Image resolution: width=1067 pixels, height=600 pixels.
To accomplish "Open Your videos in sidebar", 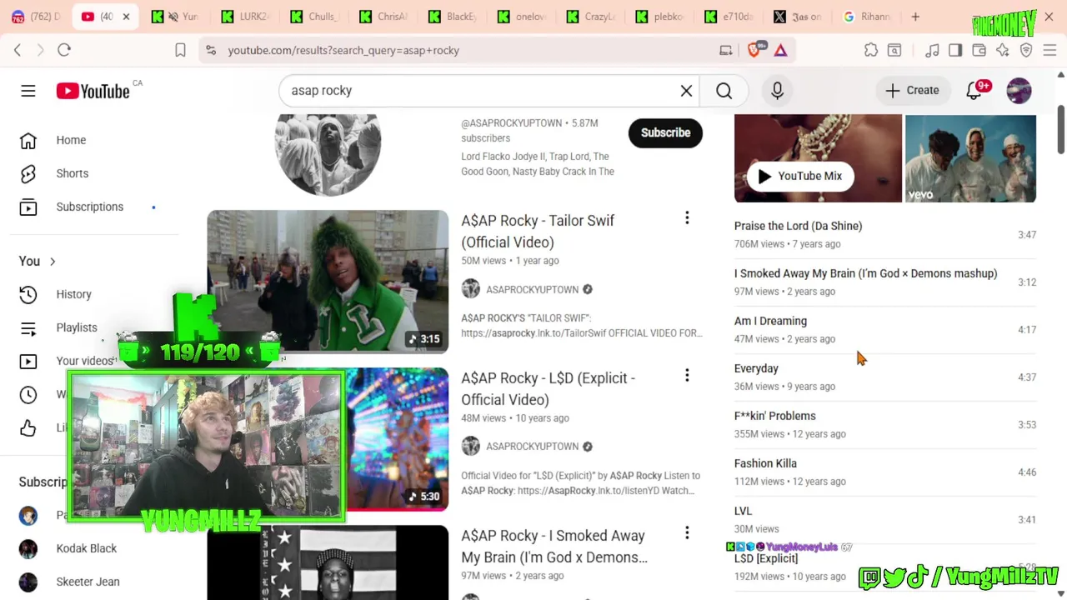I will (x=85, y=361).
